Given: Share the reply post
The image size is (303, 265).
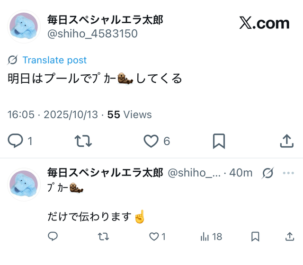Looking at the screenshot, I should pos(290,237).
